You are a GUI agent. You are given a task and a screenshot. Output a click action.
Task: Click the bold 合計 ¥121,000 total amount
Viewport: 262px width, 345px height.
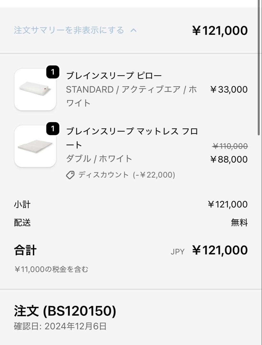(220, 250)
